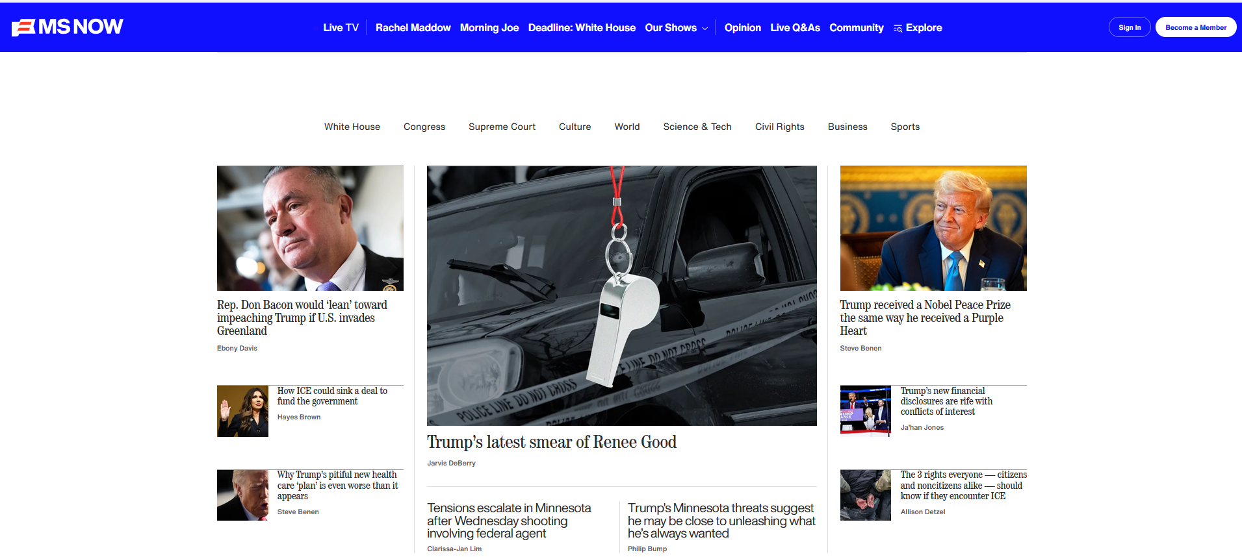Read the Nobel Peace Prize Purple Heart headline

(925, 318)
